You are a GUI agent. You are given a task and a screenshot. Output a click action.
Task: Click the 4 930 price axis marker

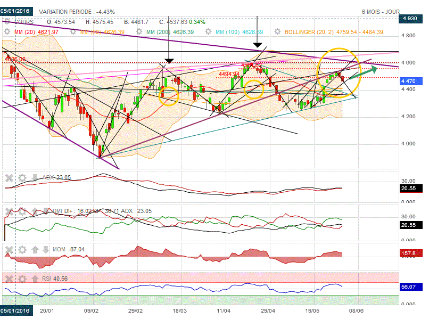click(x=410, y=18)
